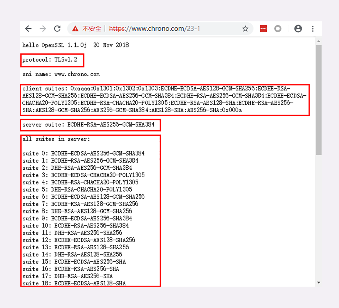Select the struck-through https text in address bar
The image size is (339, 308).
pyautogui.click(x=117, y=29)
